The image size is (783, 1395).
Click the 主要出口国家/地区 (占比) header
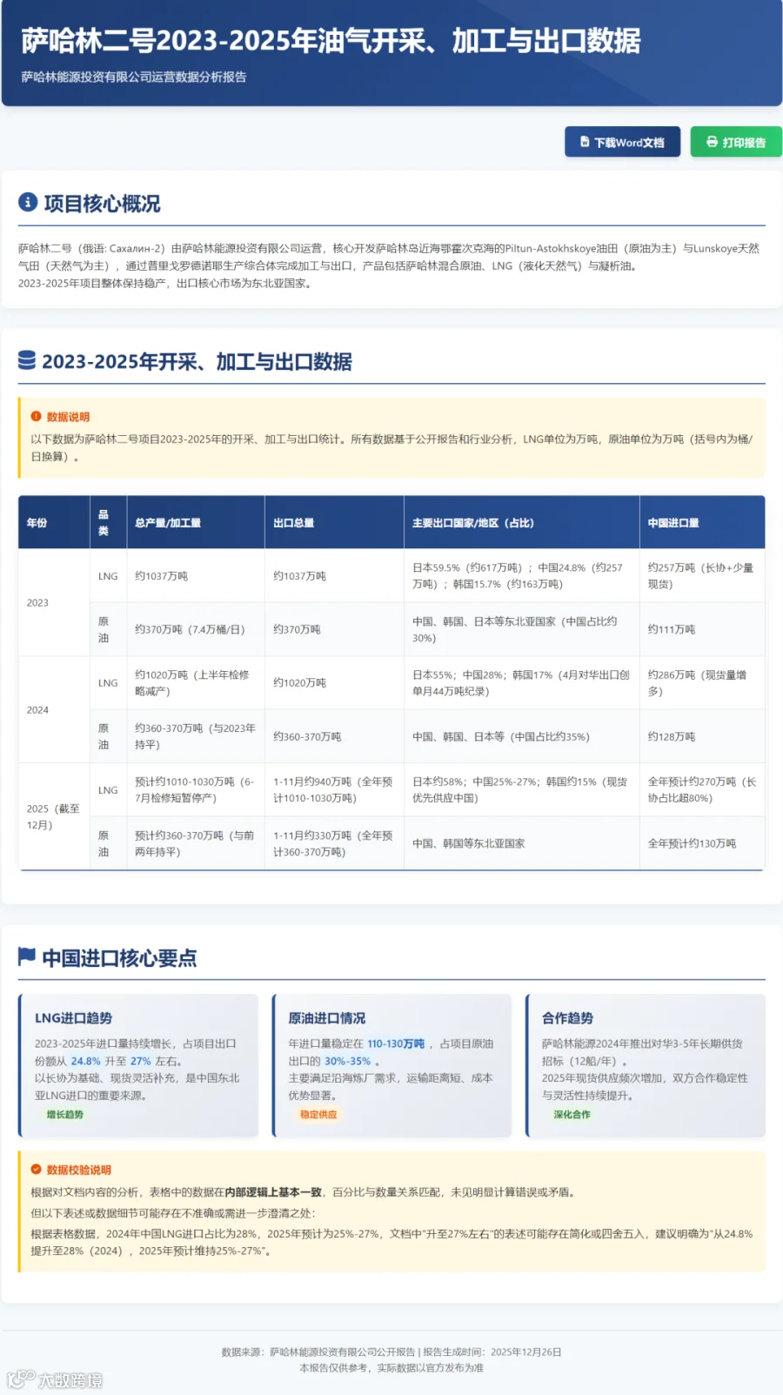[522, 523]
